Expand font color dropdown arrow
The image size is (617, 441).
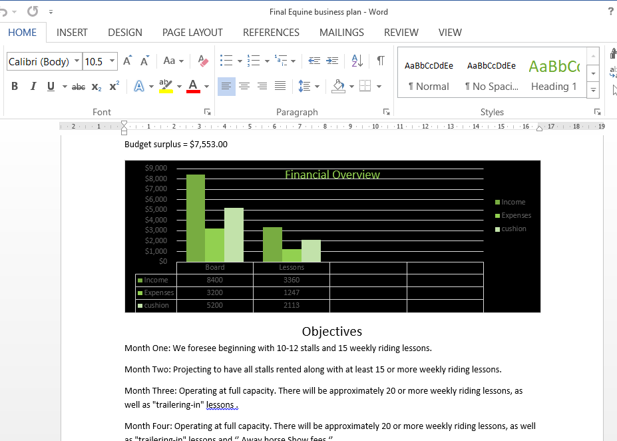coord(206,86)
